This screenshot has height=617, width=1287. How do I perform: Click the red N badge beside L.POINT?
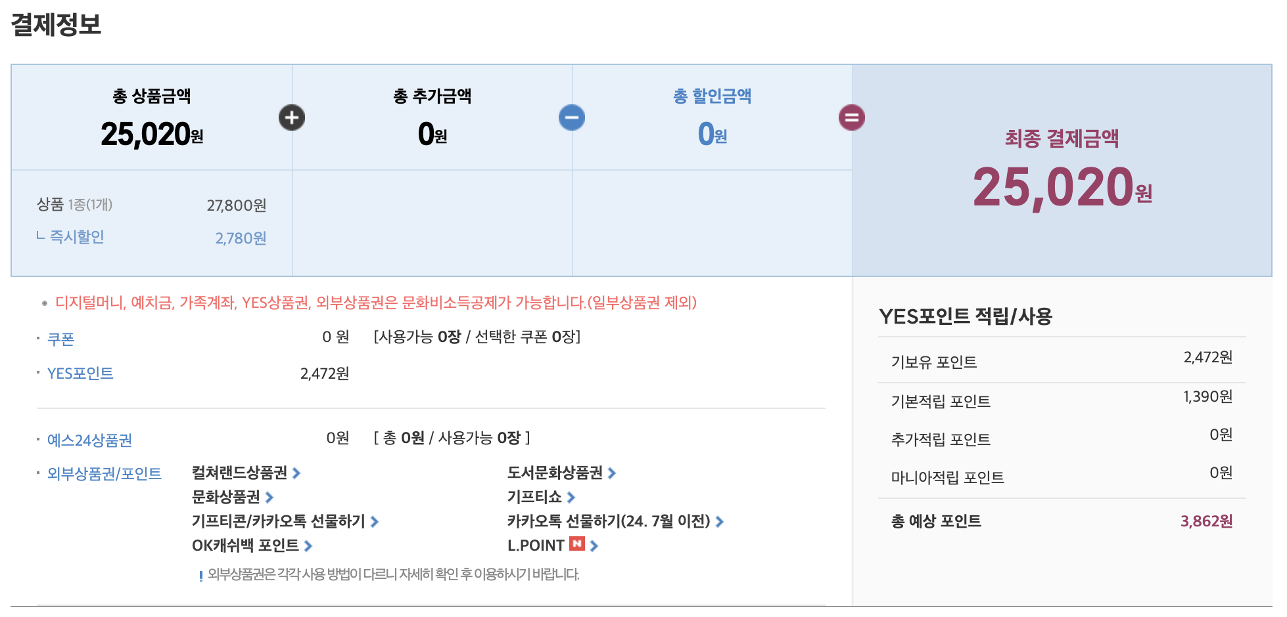[x=577, y=544]
